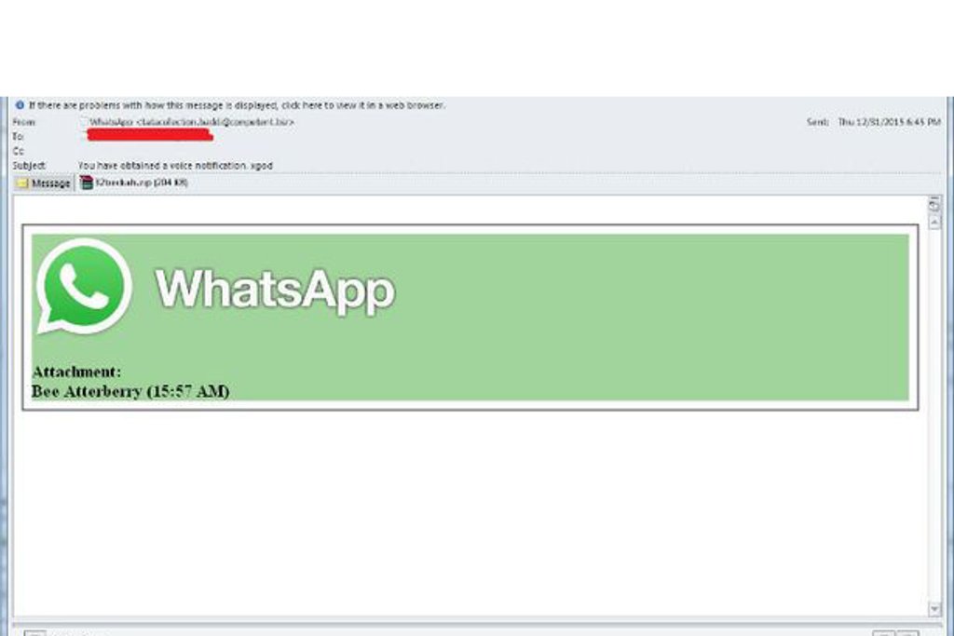Click the people pane icon at bottom left
This screenshot has width=954, height=636.
click(35, 632)
